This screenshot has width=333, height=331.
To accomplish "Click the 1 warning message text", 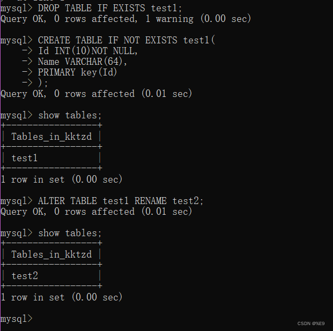I will [169, 19].
